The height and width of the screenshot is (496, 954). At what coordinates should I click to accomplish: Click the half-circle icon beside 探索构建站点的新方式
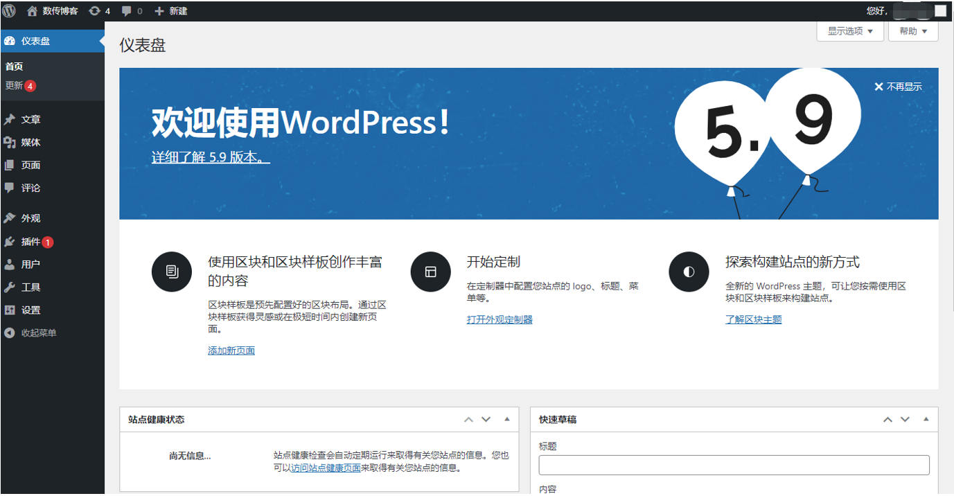pos(689,272)
